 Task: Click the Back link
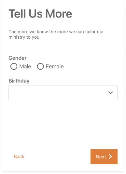click(19, 156)
